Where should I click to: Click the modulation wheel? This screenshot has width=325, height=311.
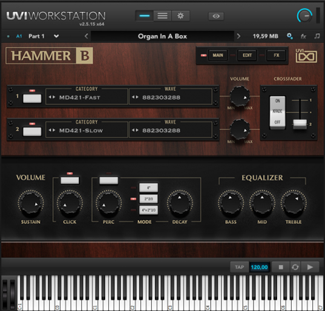click(12, 294)
